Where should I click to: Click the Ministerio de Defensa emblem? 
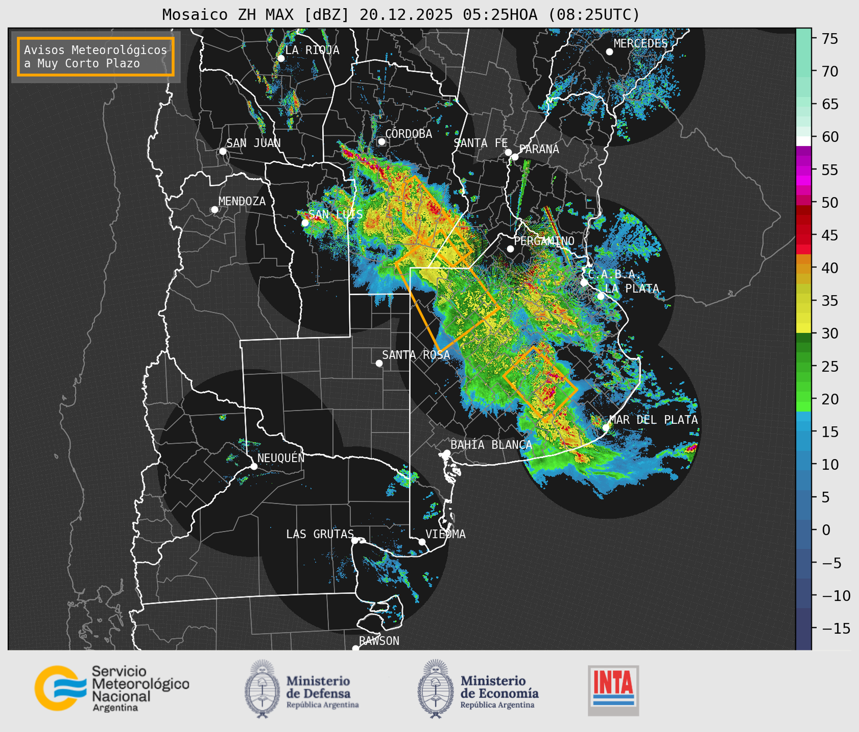coord(262,689)
